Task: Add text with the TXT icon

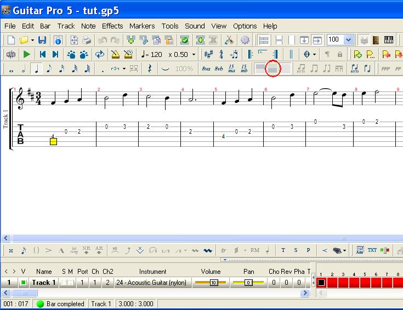Action: pyautogui.click(x=372, y=250)
